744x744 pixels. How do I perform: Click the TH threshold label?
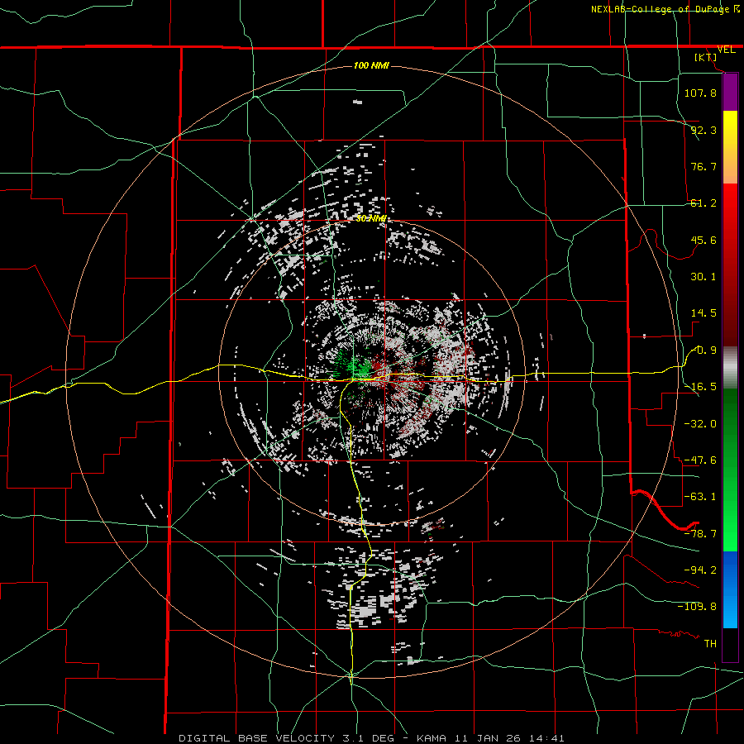[x=710, y=644]
